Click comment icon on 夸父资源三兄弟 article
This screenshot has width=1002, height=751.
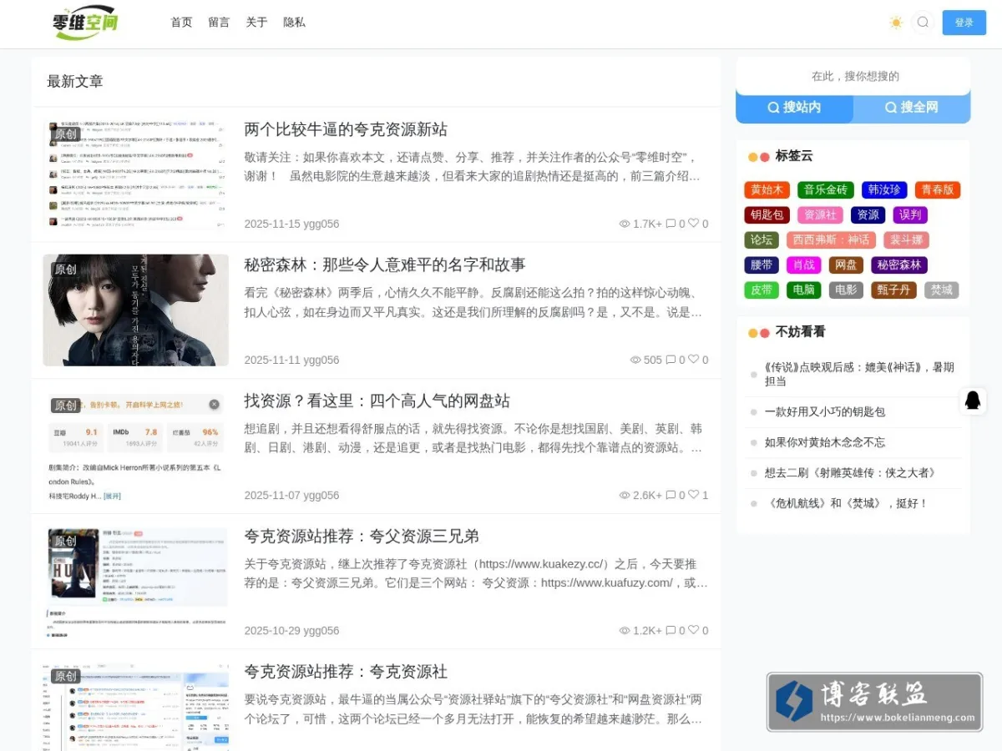(671, 631)
